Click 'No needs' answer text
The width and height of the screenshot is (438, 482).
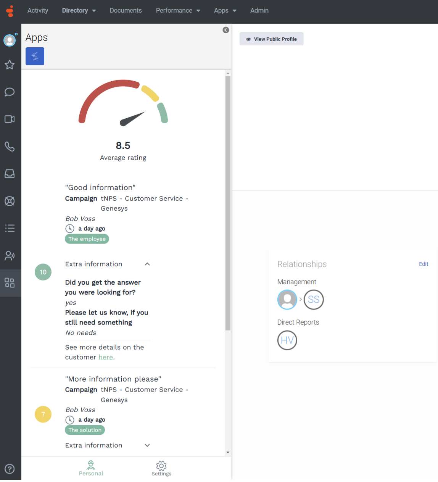click(81, 333)
